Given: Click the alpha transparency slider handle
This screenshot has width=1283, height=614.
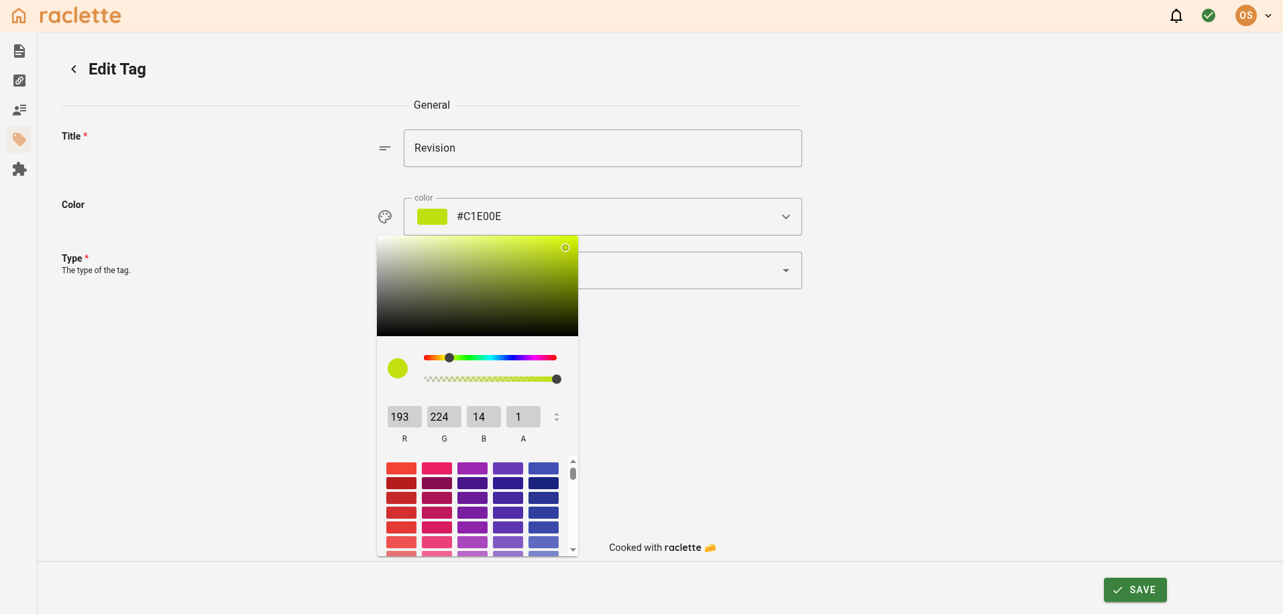Looking at the screenshot, I should 556,379.
